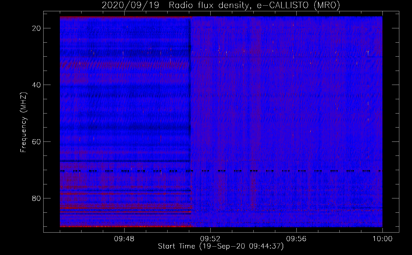The width and height of the screenshot is (412, 255).
Task: Select the 09:56 time tick label
Action: [x=296, y=239]
